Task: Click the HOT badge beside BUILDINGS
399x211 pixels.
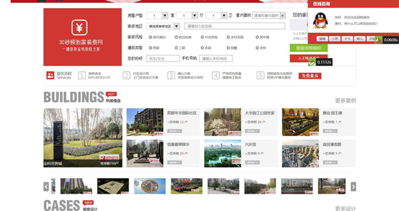Action: 111,94
